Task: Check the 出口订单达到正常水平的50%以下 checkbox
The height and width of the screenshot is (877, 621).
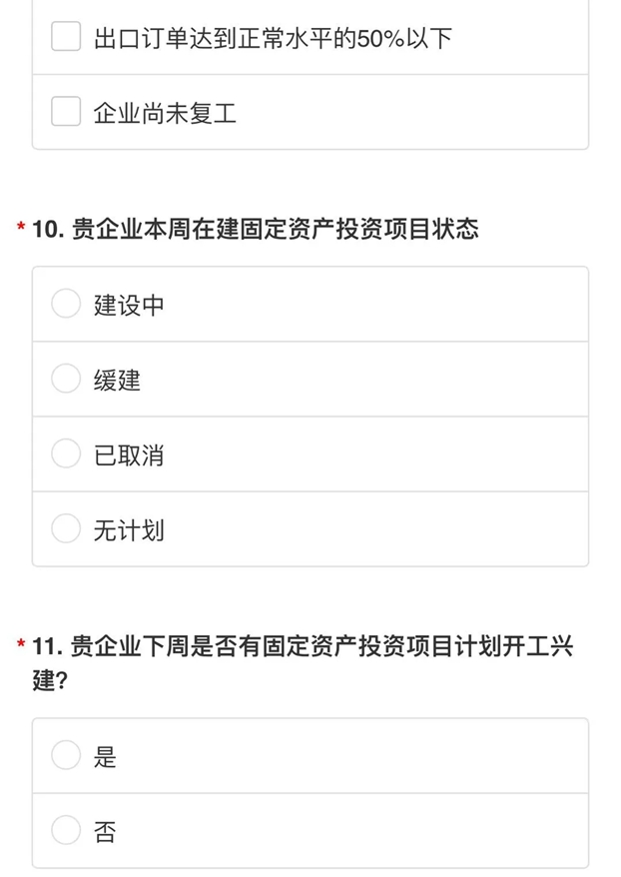Action: coord(66,36)
